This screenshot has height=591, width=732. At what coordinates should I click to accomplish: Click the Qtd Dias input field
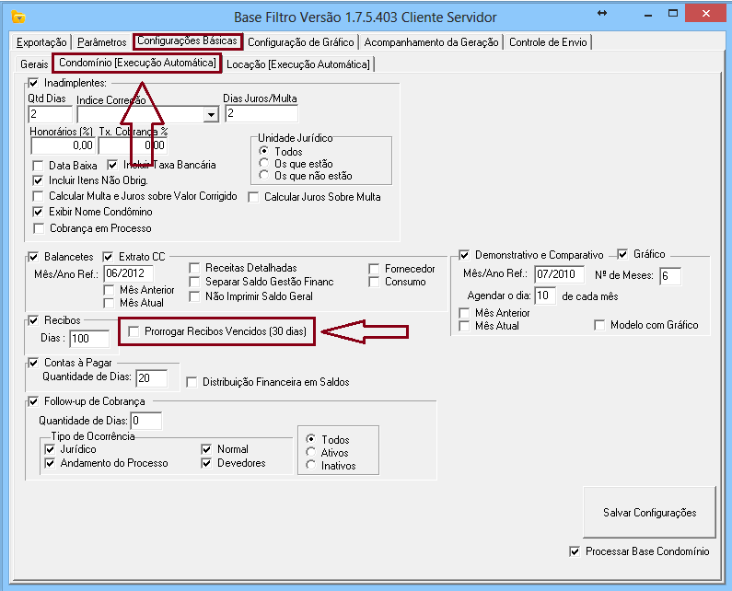coord(50,114)
